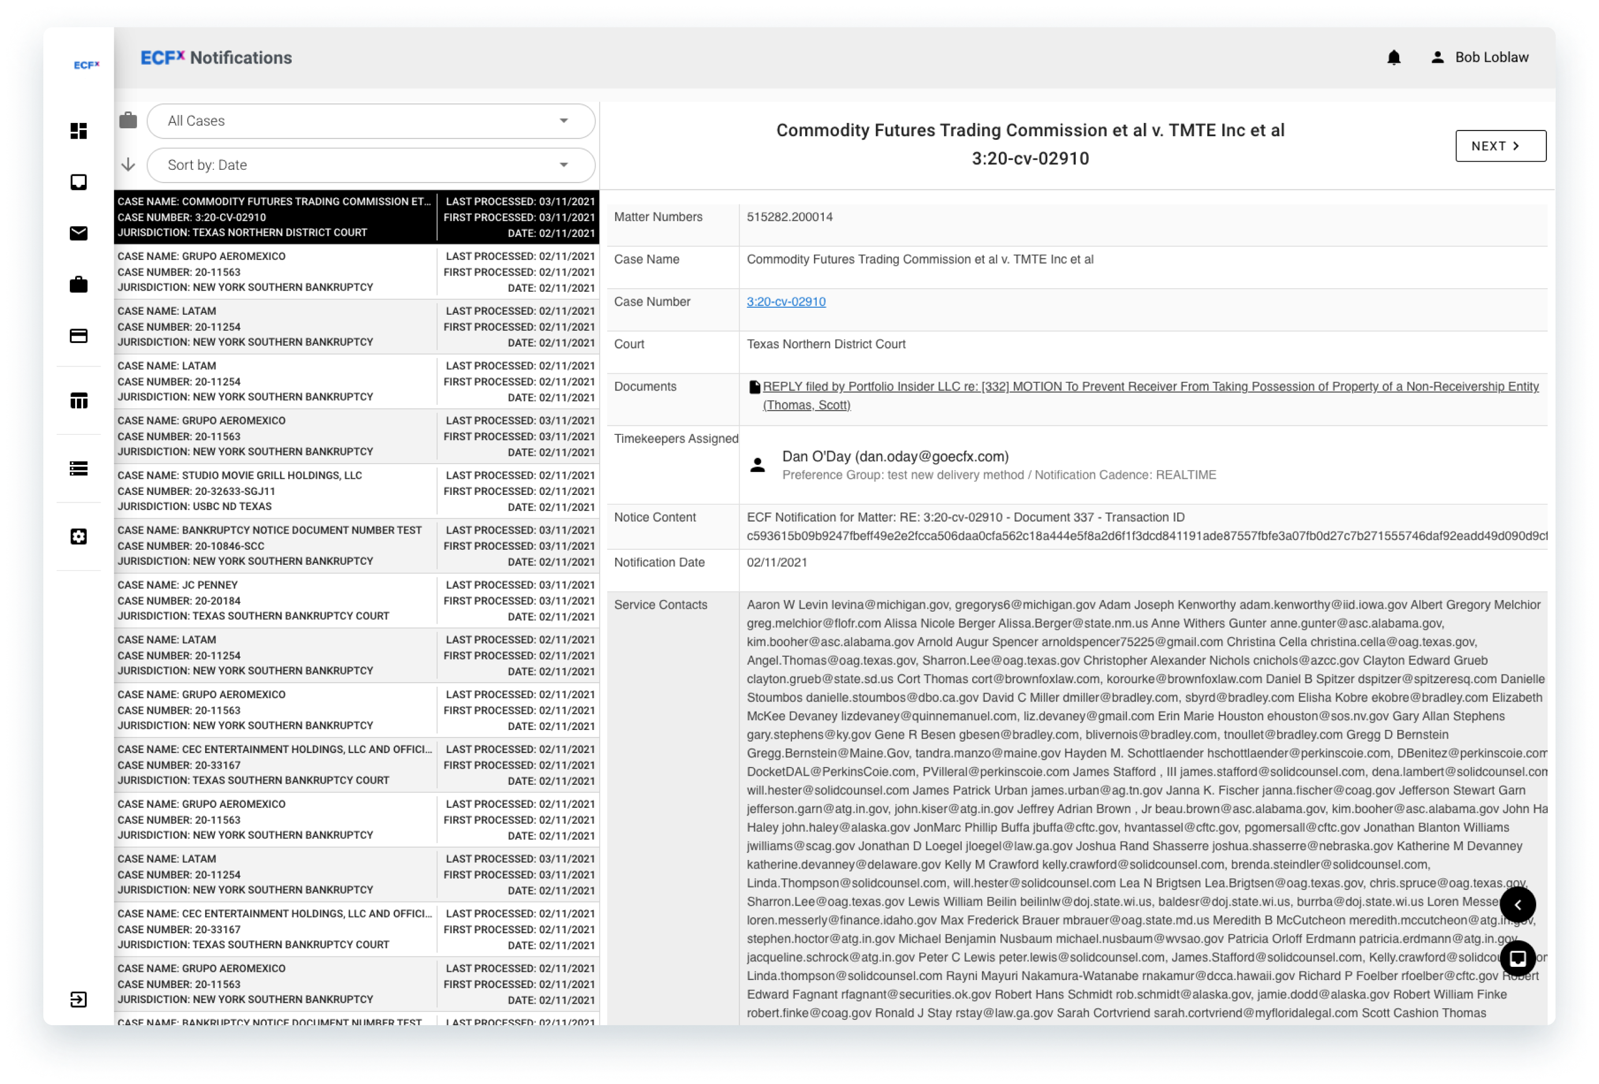Click the inbox icon in sidebar
This screenshot has height=1084, width=1599.
point(79,182)
